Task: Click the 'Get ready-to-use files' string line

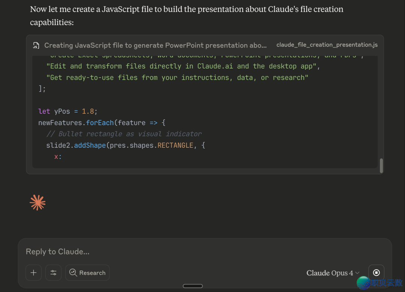Action: pyautogui.click(x=177, y=78)
